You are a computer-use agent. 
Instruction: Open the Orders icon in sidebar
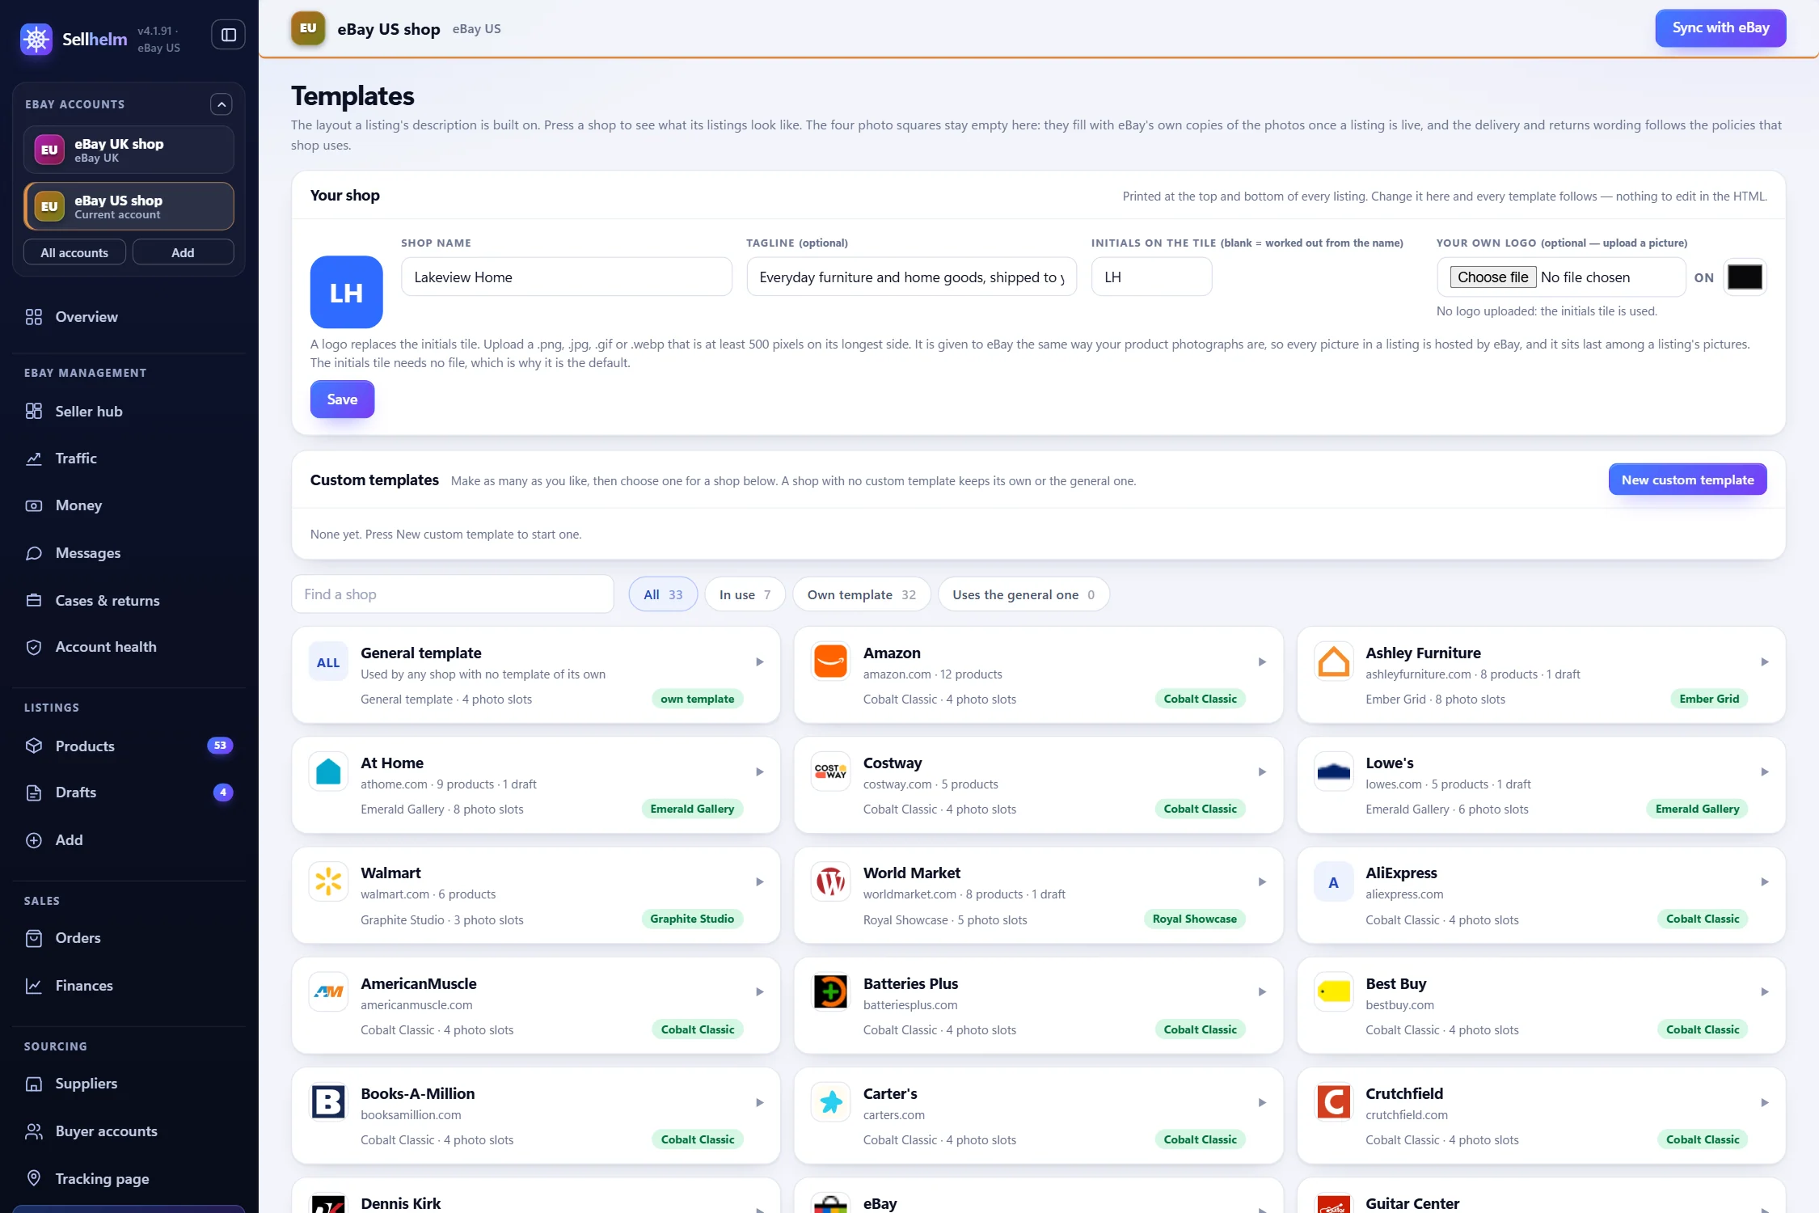click(34, 938)
